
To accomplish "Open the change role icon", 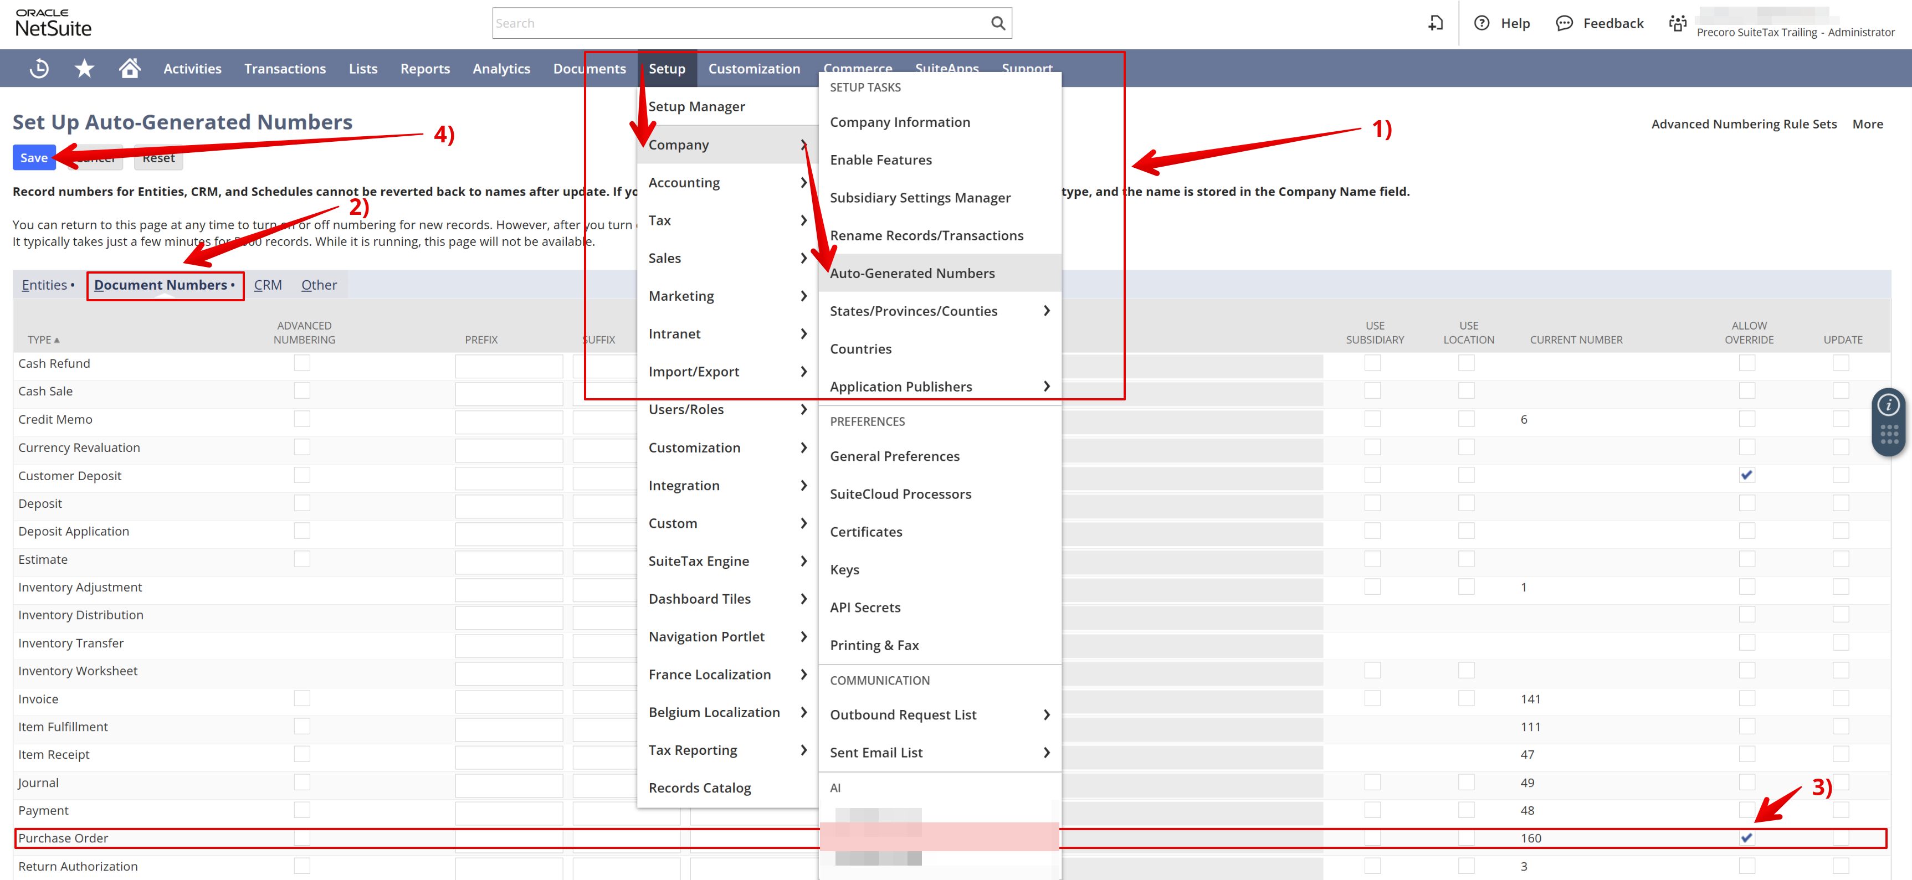I will (x=1678, y=23).
